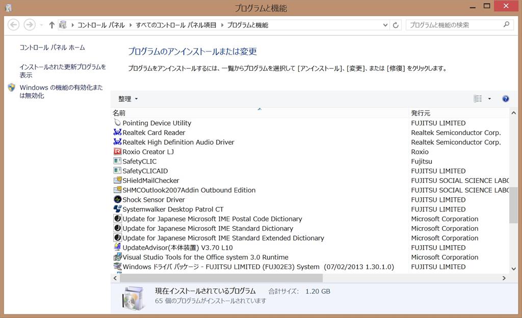The image size is (522, 318).
Task: Refresh the Programs and Features list
Action: [396, 25]
